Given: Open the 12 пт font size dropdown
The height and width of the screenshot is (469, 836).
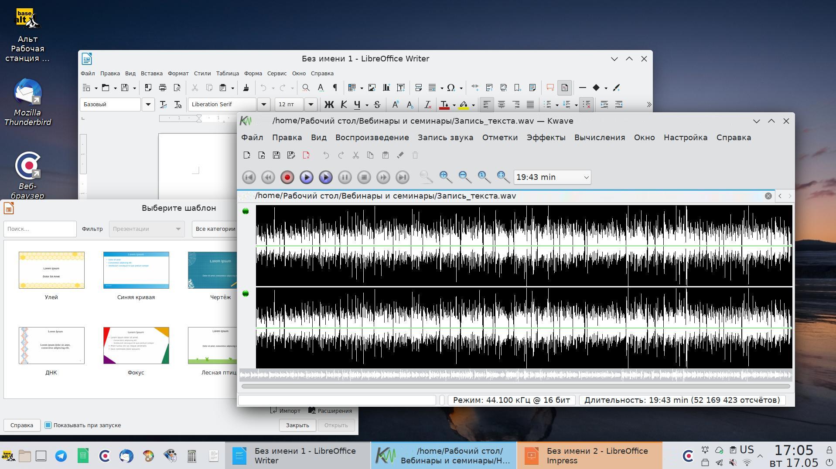Looking at the screenshot, I should [311, 105].
